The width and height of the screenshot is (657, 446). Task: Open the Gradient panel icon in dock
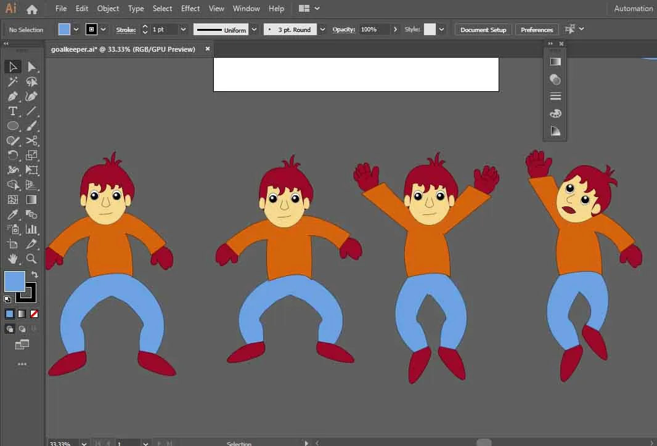pyautogui.click(x=555, y=62)
